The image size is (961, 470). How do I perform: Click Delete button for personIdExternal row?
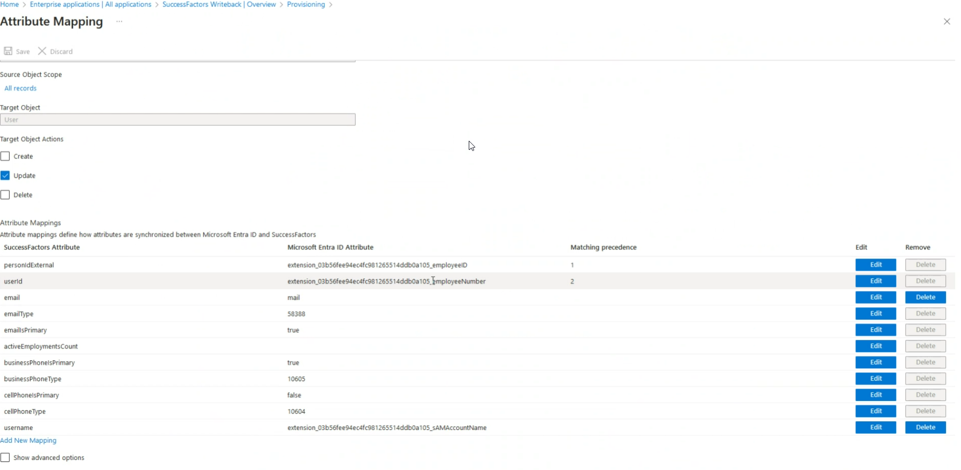point(926,265)
